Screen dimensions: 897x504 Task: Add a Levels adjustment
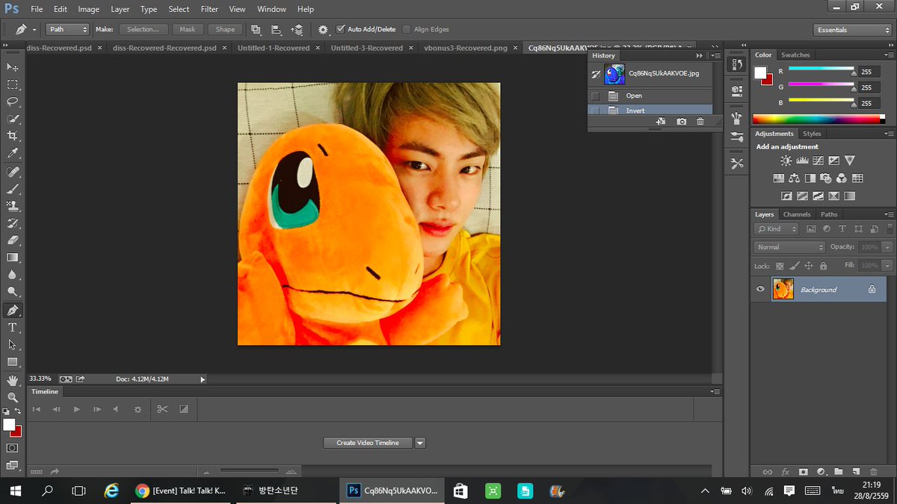pyautogui.click(x=802, y=161)
